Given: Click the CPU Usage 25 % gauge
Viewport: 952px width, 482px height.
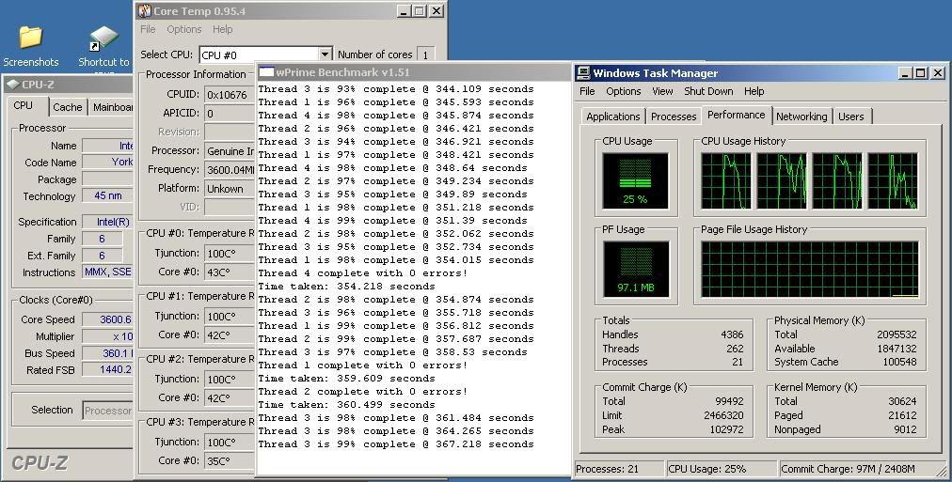Looking at the screenshot, I should (635, 180).
